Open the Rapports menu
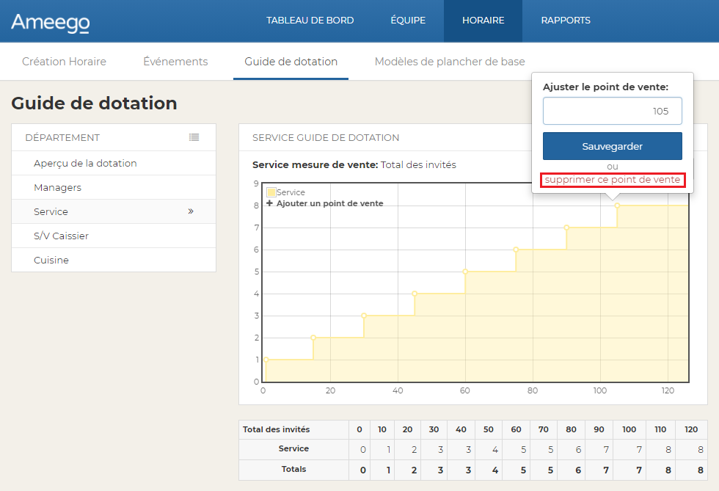 [x=566, y=21]
